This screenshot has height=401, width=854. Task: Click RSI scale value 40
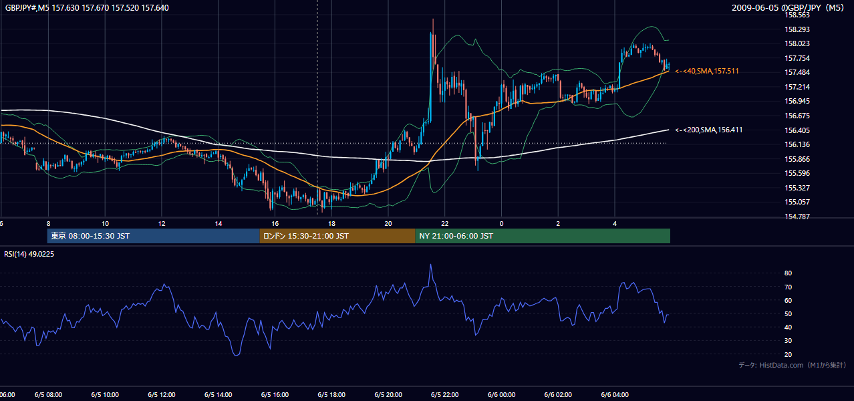(x=789, y=327)
